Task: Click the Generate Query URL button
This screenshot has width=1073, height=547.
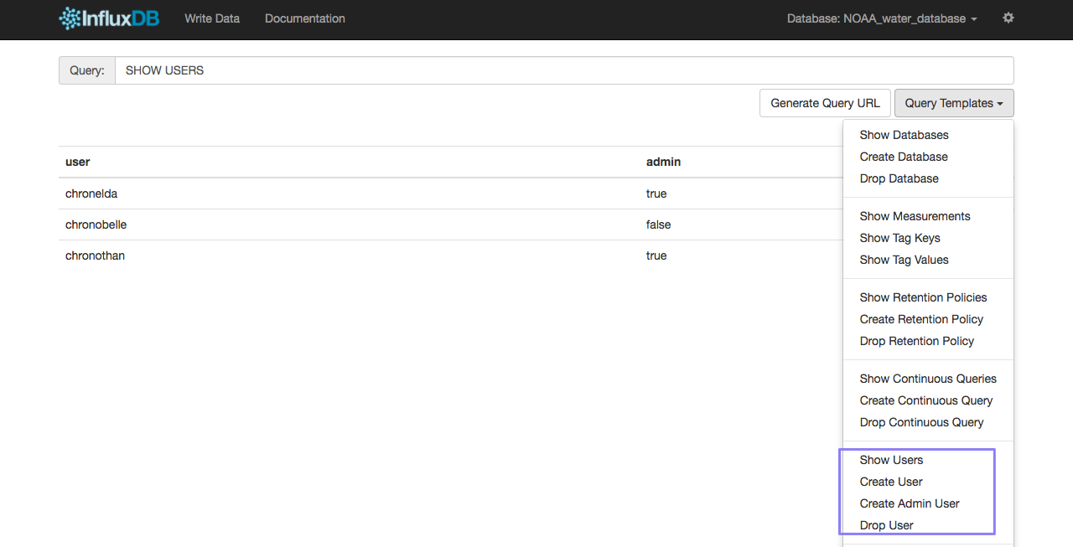Action: pyautogui.click(x=825, y=103)
